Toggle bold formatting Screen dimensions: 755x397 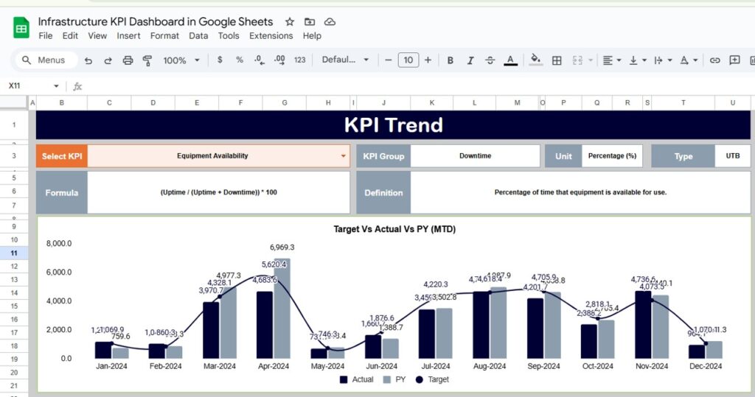pyautogui.click(x=450, y=60)
